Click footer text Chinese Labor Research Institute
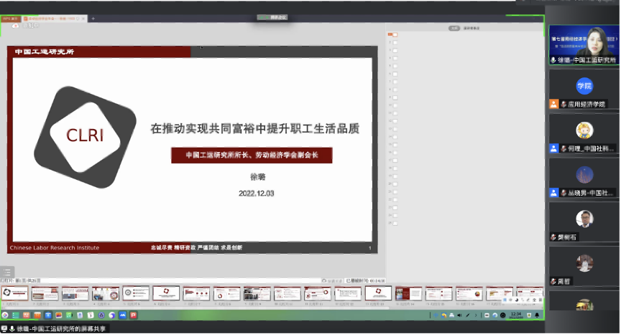 coord(55,248)
